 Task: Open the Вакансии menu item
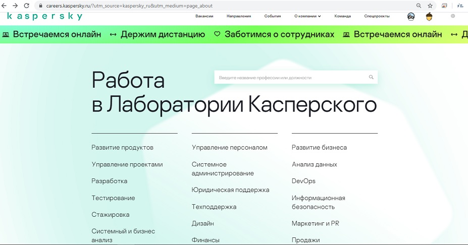coord(204,16)
